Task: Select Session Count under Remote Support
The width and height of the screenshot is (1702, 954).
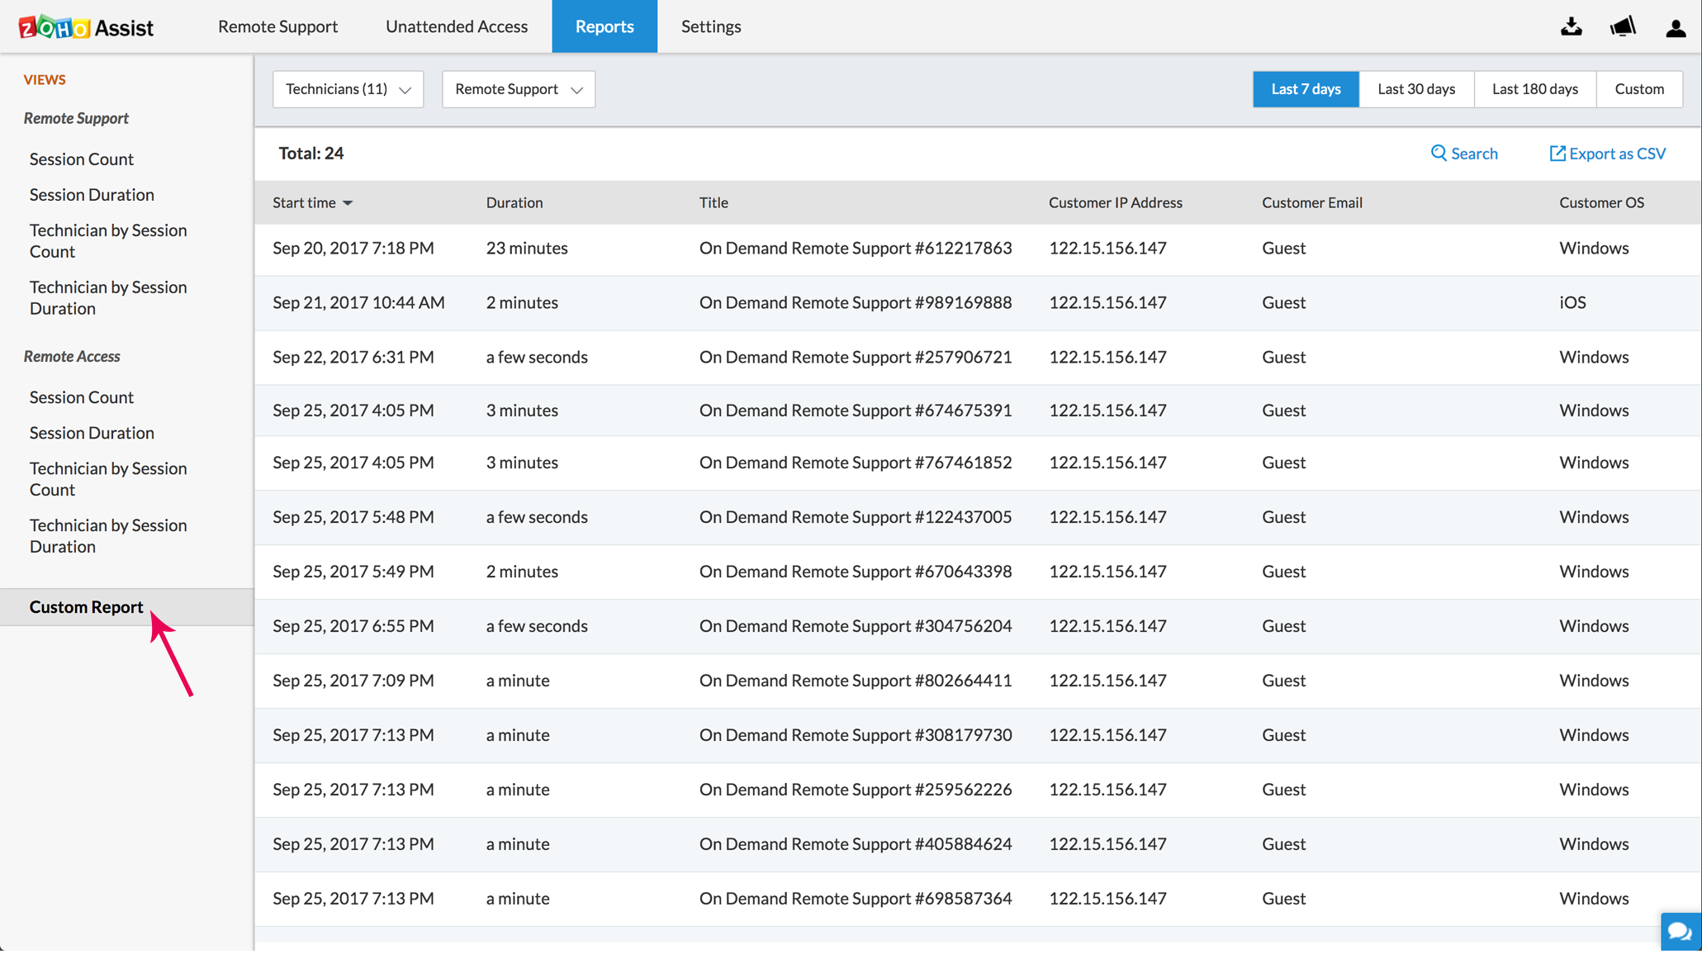Action: click(x=82, y=159)
